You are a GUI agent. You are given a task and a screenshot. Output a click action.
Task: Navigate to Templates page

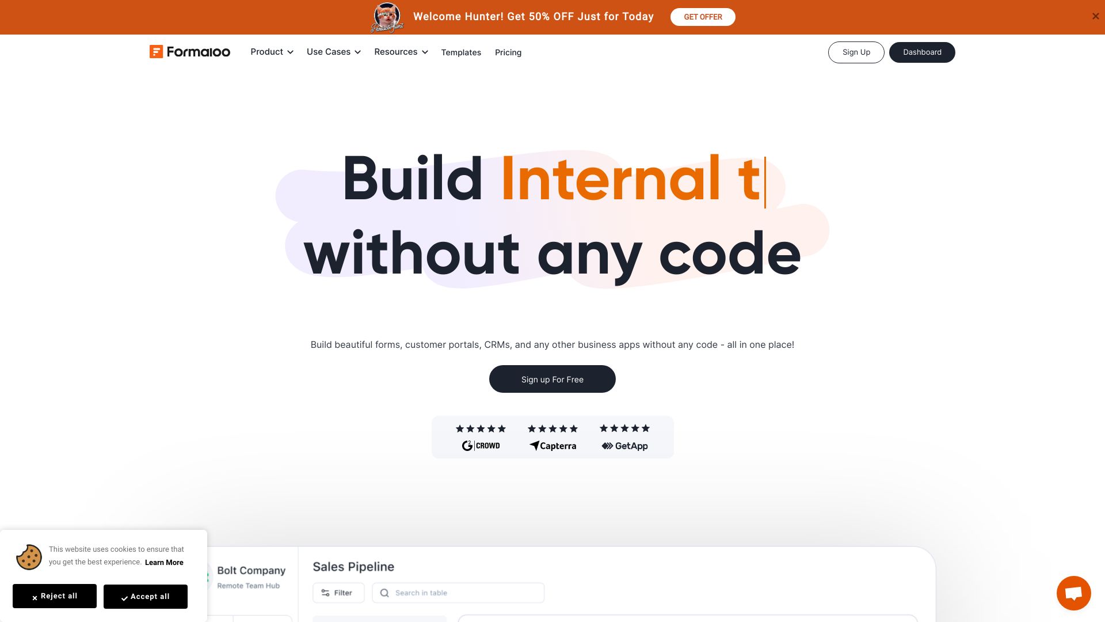click(x=460, y=52)
